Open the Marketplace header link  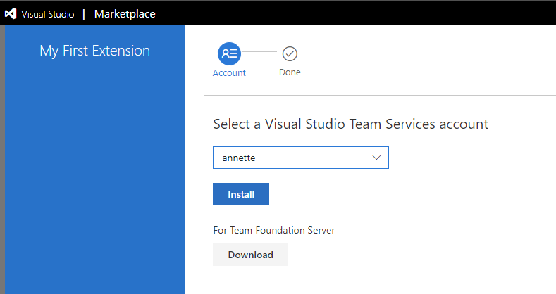tap(125, 14)
